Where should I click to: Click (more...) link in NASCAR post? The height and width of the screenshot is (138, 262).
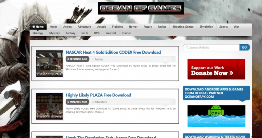(x=114, y=69)
